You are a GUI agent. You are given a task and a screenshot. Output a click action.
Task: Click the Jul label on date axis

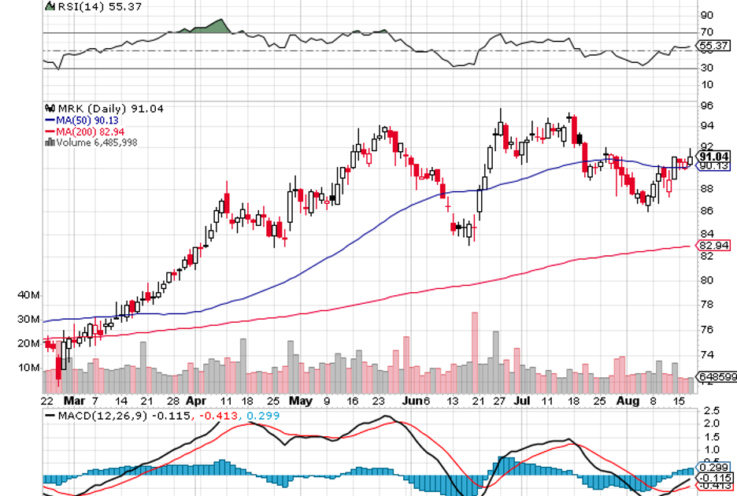point(523,400)
